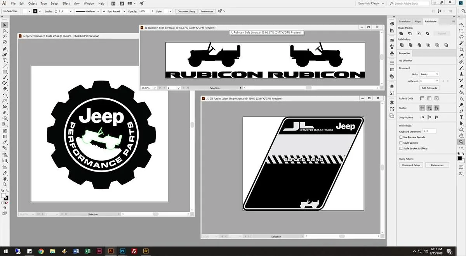Open Adobe Bridge from the Br icon
This screenshot has width=466, height=256.
click(x=113, y=3)
